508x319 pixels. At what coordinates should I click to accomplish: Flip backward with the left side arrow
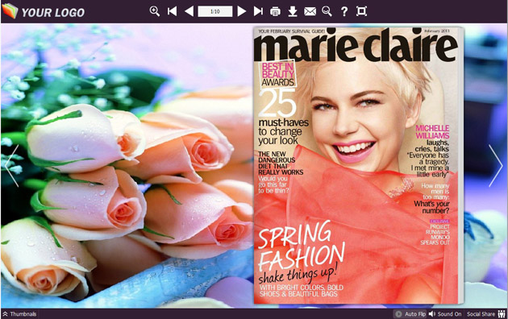pos(12,166)
